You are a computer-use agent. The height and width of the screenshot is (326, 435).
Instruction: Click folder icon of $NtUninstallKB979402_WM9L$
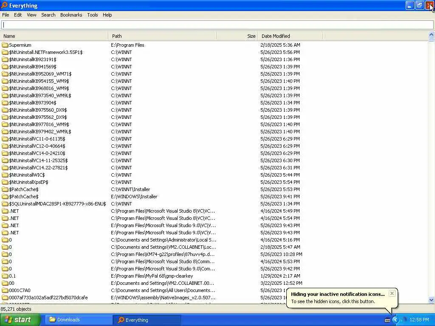click(x=5, y=132)
